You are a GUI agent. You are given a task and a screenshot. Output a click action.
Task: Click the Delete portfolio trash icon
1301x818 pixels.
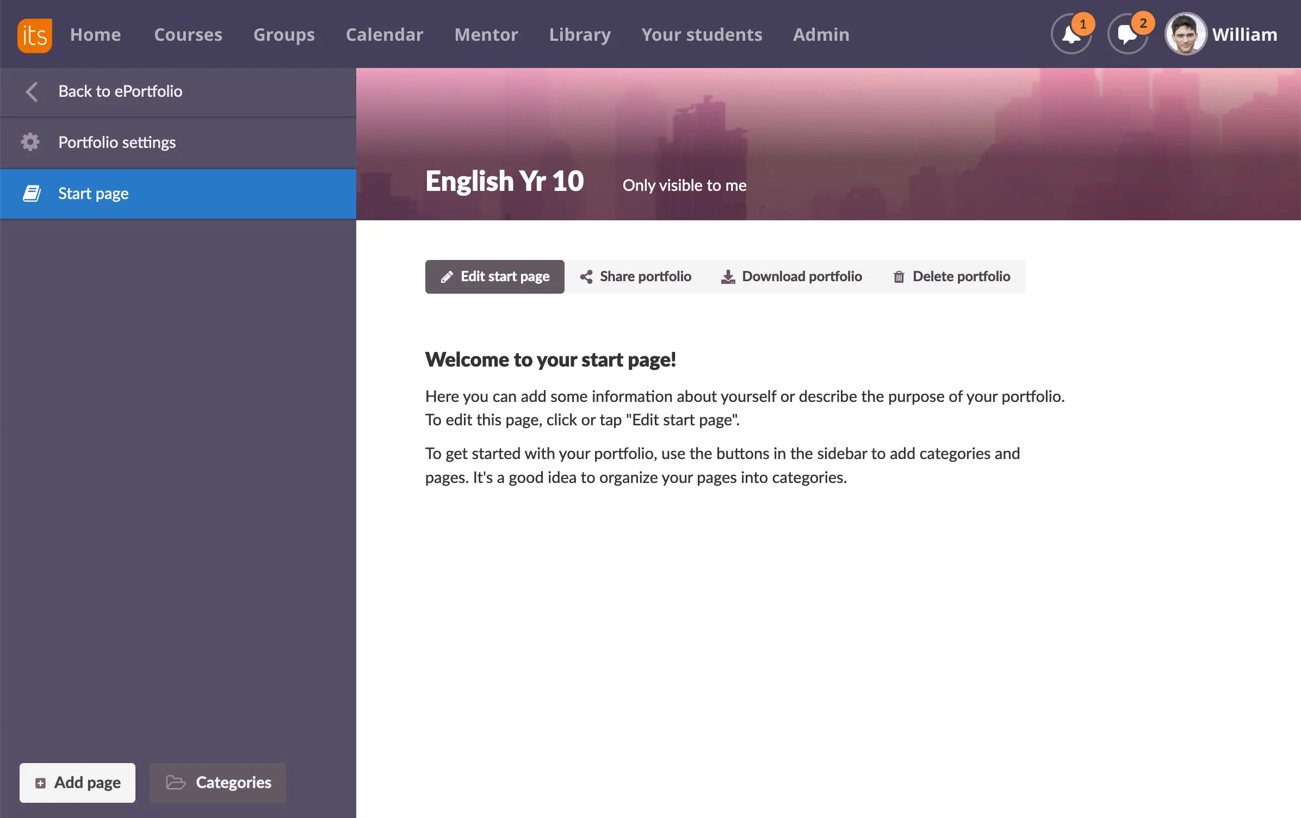point(899,277)
